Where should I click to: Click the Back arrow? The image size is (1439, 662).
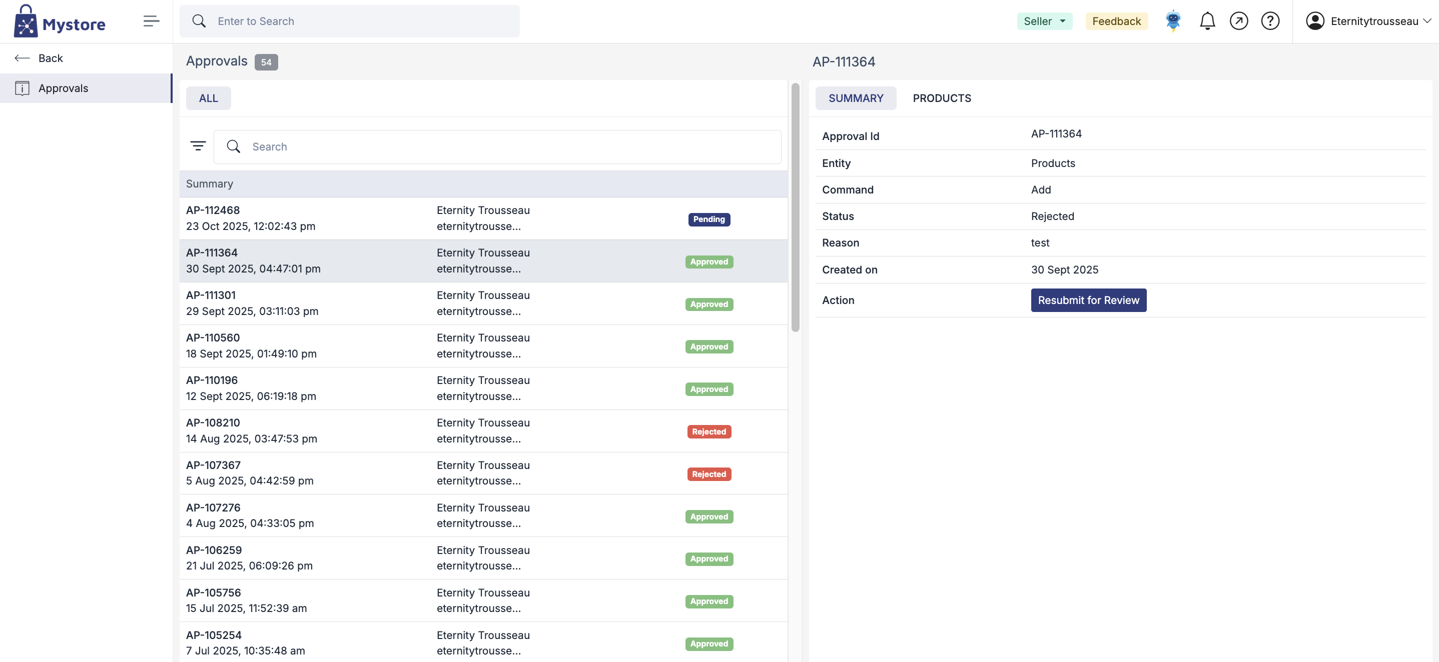[23, 58]
